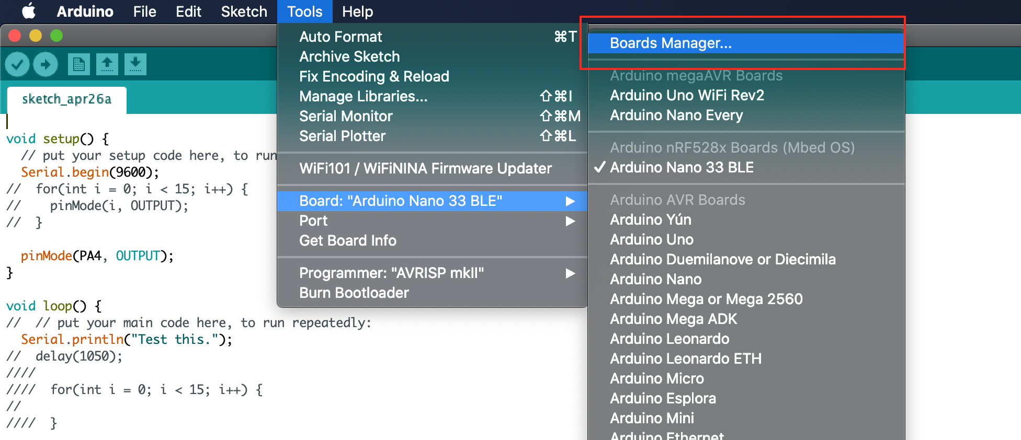Open the Apple menu
1021x440 pixels.
point(29,11)
